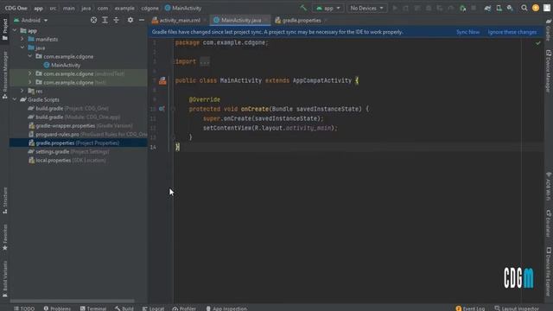Expand com.example.cdgone androidTest package
Viewport: 553px width, 311px height.
[x=30, y=73]
